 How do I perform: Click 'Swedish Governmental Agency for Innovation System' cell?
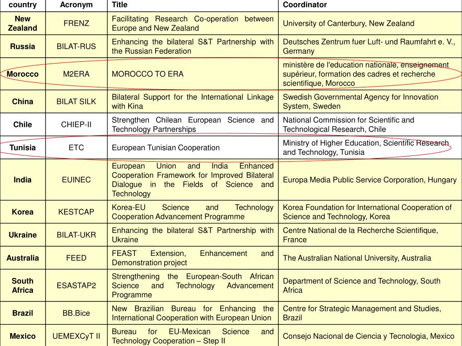[370, 101]
